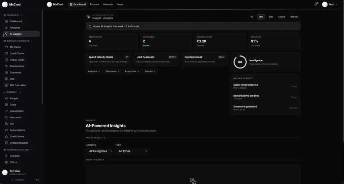Click the Intelligence score 88 ring

click(x=240, y=62)
